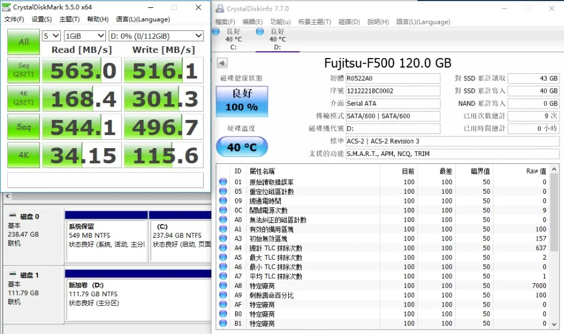
Task: Start the Seq Q32T1 test
Action: [x=24, y=70]
